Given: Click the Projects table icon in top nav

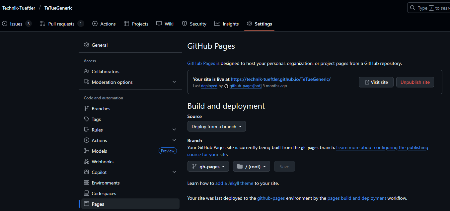Looking at the screenshot, I should [x=126, y=24].
